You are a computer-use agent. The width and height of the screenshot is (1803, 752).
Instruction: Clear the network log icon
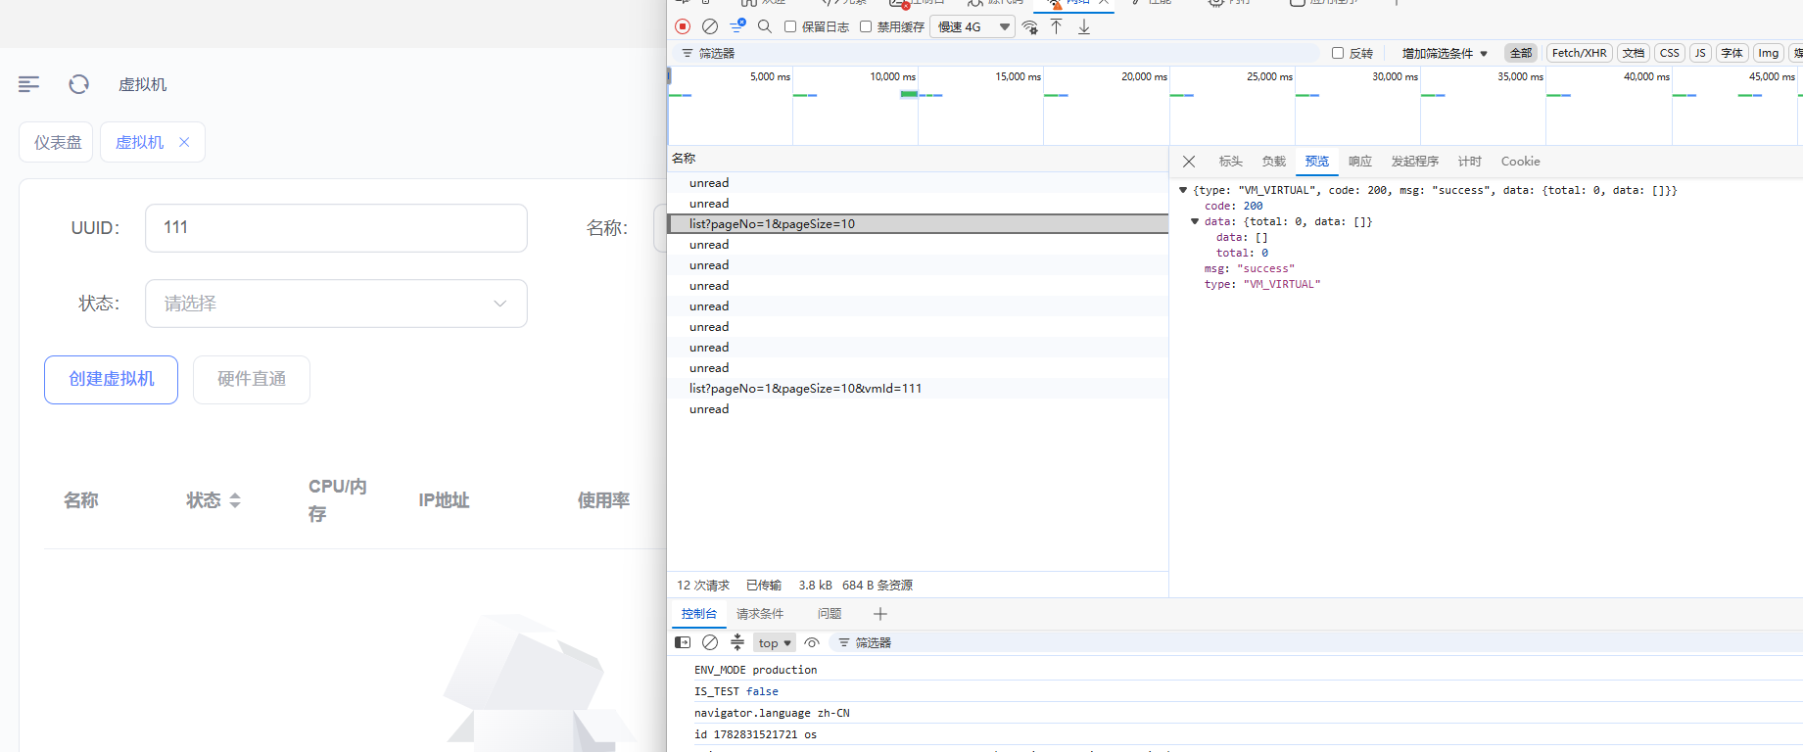point(710,26)
